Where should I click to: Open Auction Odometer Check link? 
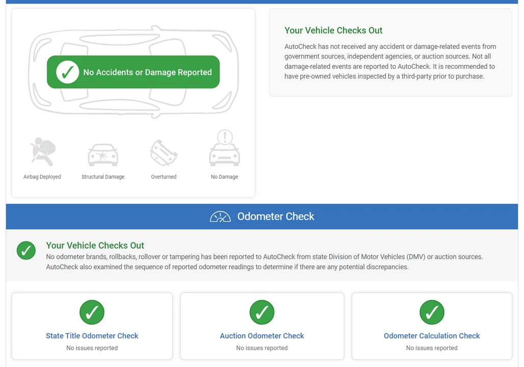[262, 336]
